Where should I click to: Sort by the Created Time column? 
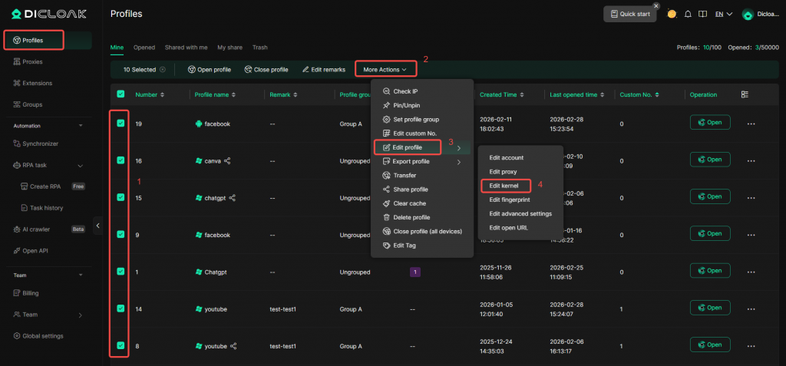(501, 94)
